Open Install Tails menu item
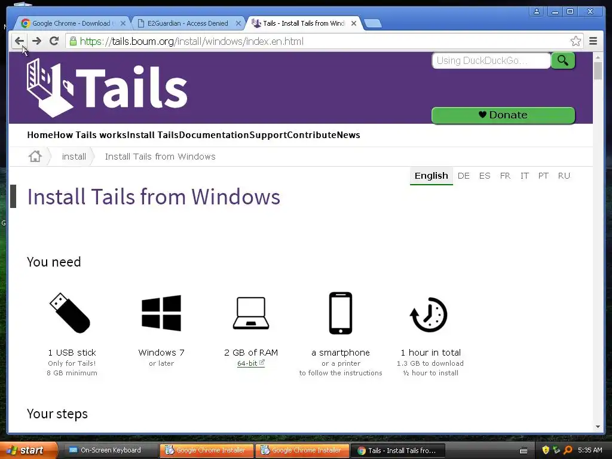 click(x=153, y=135)
